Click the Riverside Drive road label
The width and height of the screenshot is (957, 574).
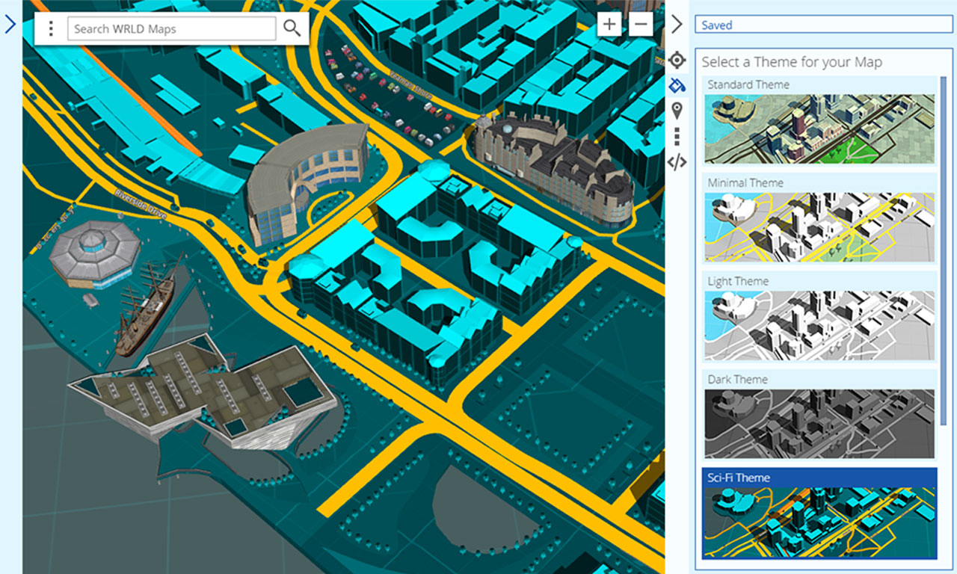tap(140, 203)
